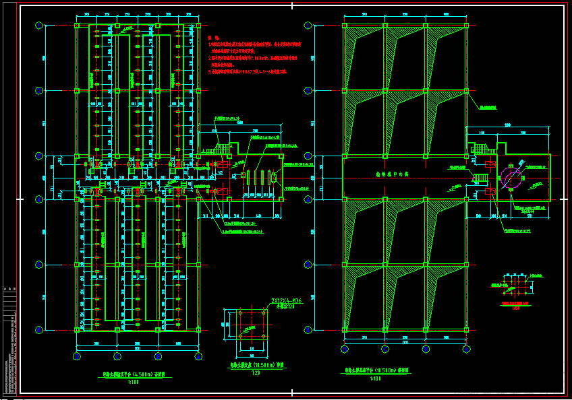
Task: Click the magenta circle in the 11.500m plan
Action: click(511, 178)
